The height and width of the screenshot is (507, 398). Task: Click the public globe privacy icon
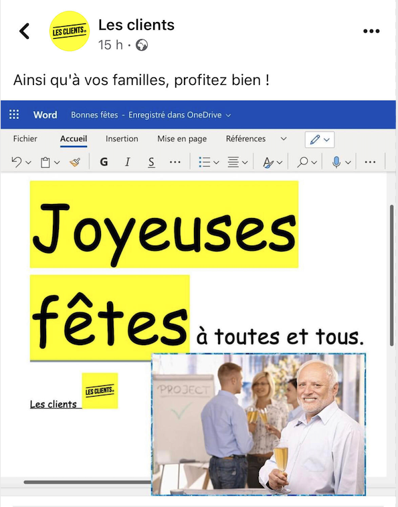click(142, 45)
